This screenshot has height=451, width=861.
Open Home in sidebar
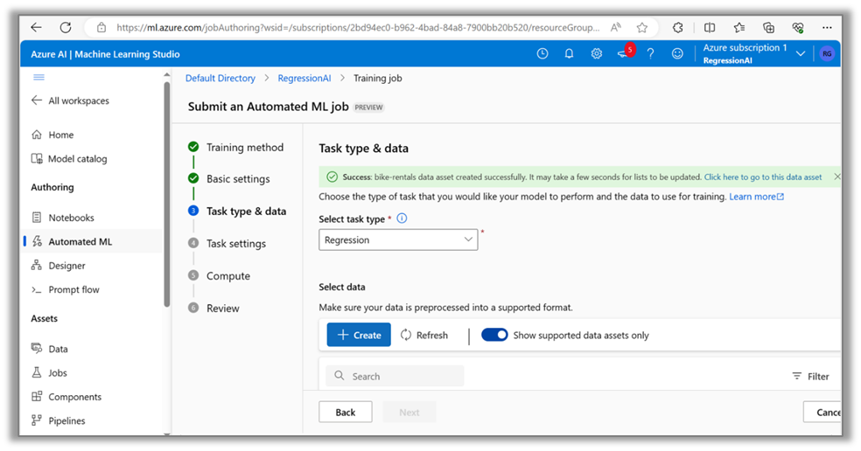click(x=52, y=135)
